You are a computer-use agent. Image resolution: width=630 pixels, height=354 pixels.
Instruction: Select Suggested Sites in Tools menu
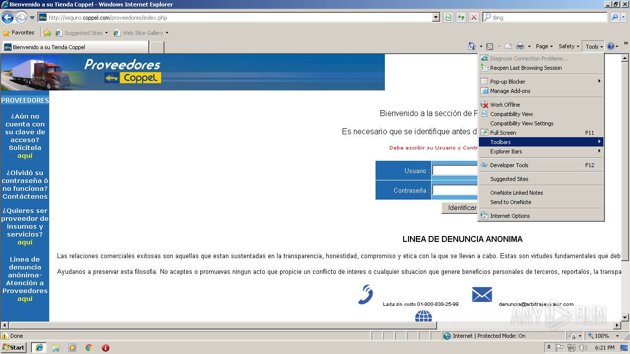(541, 179)
